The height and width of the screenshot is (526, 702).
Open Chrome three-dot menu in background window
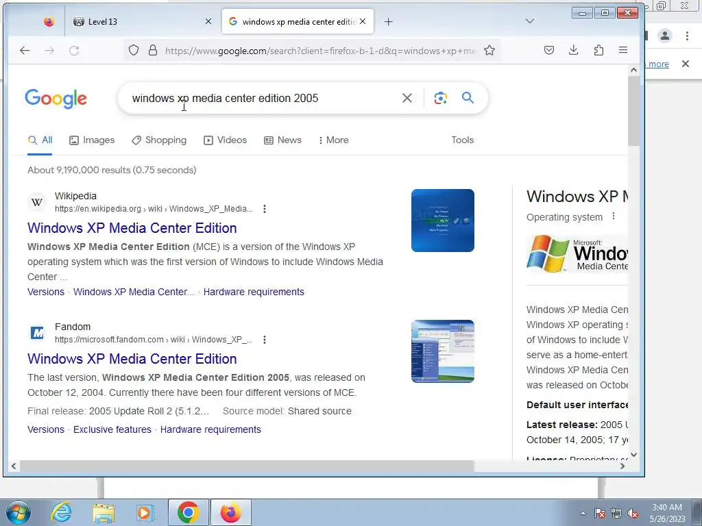[x=687, y=36]
